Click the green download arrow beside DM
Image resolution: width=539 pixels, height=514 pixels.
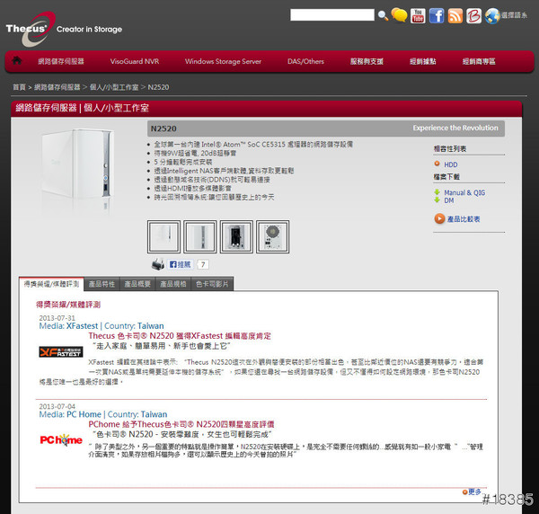coord(437,199)
